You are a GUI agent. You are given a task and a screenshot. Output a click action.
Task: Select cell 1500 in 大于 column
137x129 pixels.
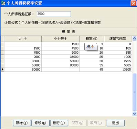(x=23, y=48)
